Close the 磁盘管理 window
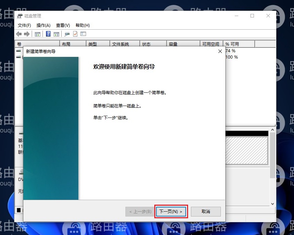This screenshot has height=235, width=294. [x=268, y=16]
